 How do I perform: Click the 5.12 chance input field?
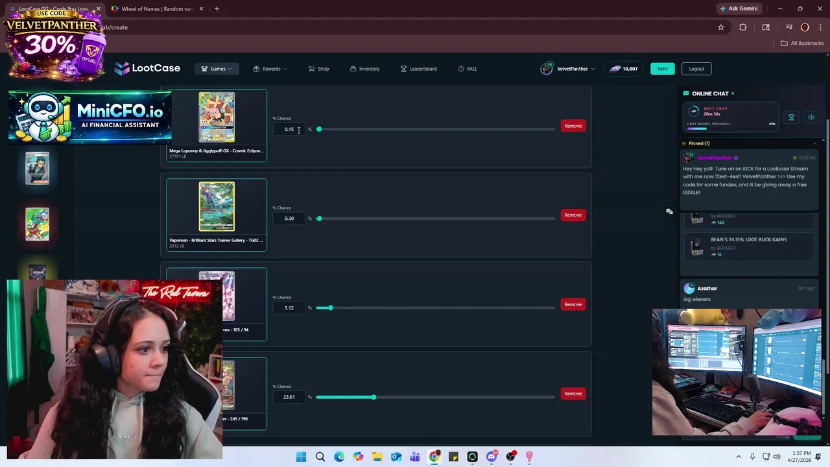(289, 308)
